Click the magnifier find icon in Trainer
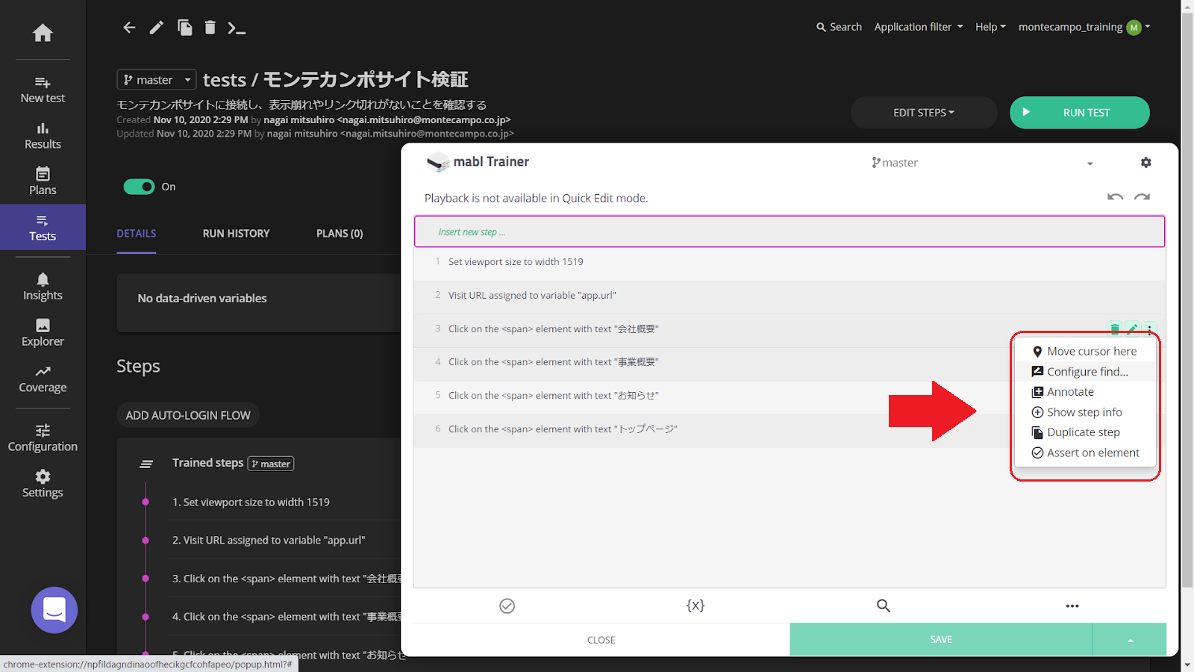Image resolution: width=1194 pixels, height=672 pixels. tap(884, 606)
